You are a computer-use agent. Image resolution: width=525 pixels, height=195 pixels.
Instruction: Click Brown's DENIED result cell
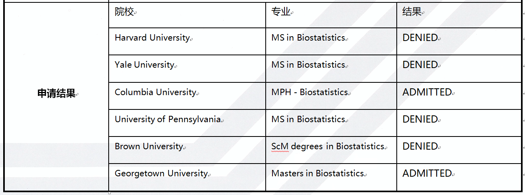pyautogui.click(x=459, y=150)
